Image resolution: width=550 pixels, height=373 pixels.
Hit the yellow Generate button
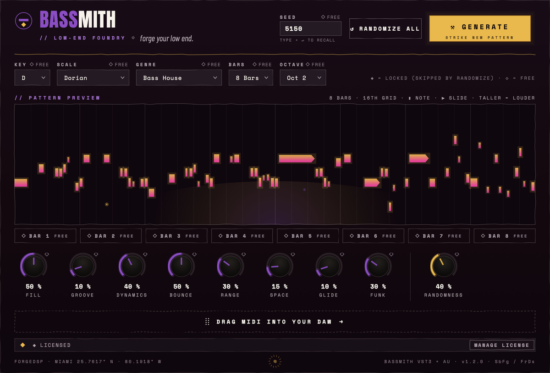pyautogui.click(x=480, y=28)
